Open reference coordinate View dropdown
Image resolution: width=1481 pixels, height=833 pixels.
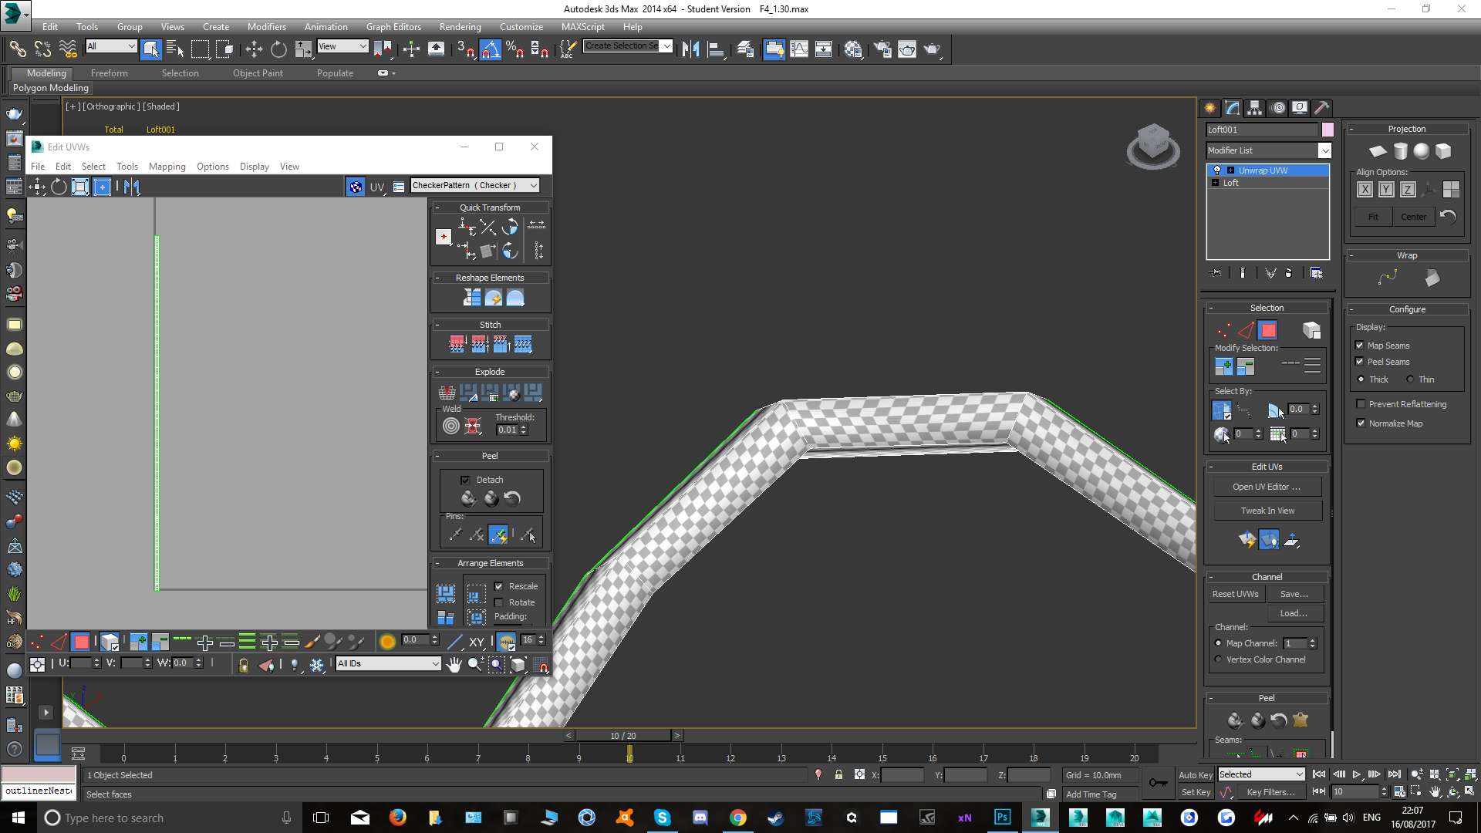pyautogui.click(x=342, y=46)
